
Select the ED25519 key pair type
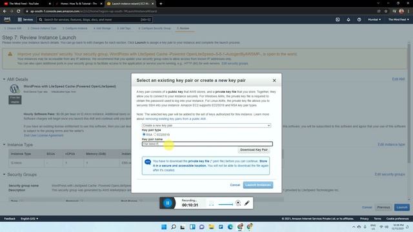point(155,135)
